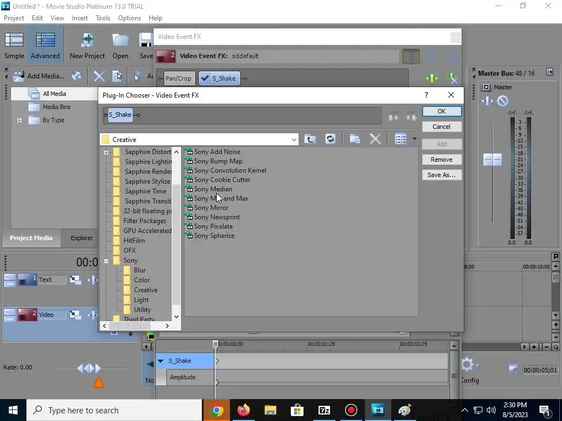
Task: Open Master Bus window options icon
Action: (549, 72)
